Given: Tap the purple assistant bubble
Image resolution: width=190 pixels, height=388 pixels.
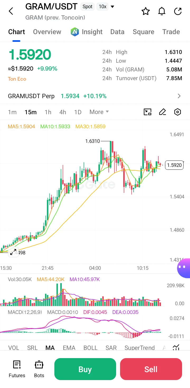Looking at the screenshot, I should click(x=184, y=268).
